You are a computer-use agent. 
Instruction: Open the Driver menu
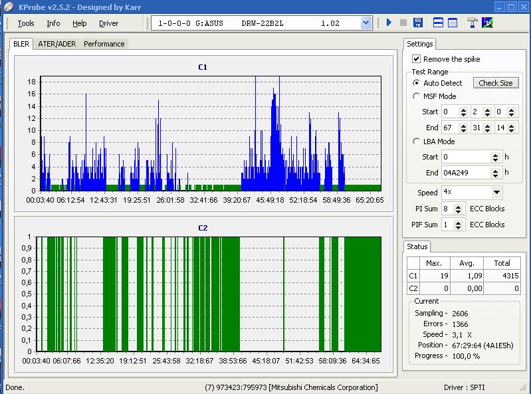[x=108, y=23]
